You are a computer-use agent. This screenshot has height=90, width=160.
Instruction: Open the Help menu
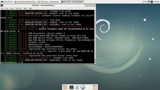[30, 8]
